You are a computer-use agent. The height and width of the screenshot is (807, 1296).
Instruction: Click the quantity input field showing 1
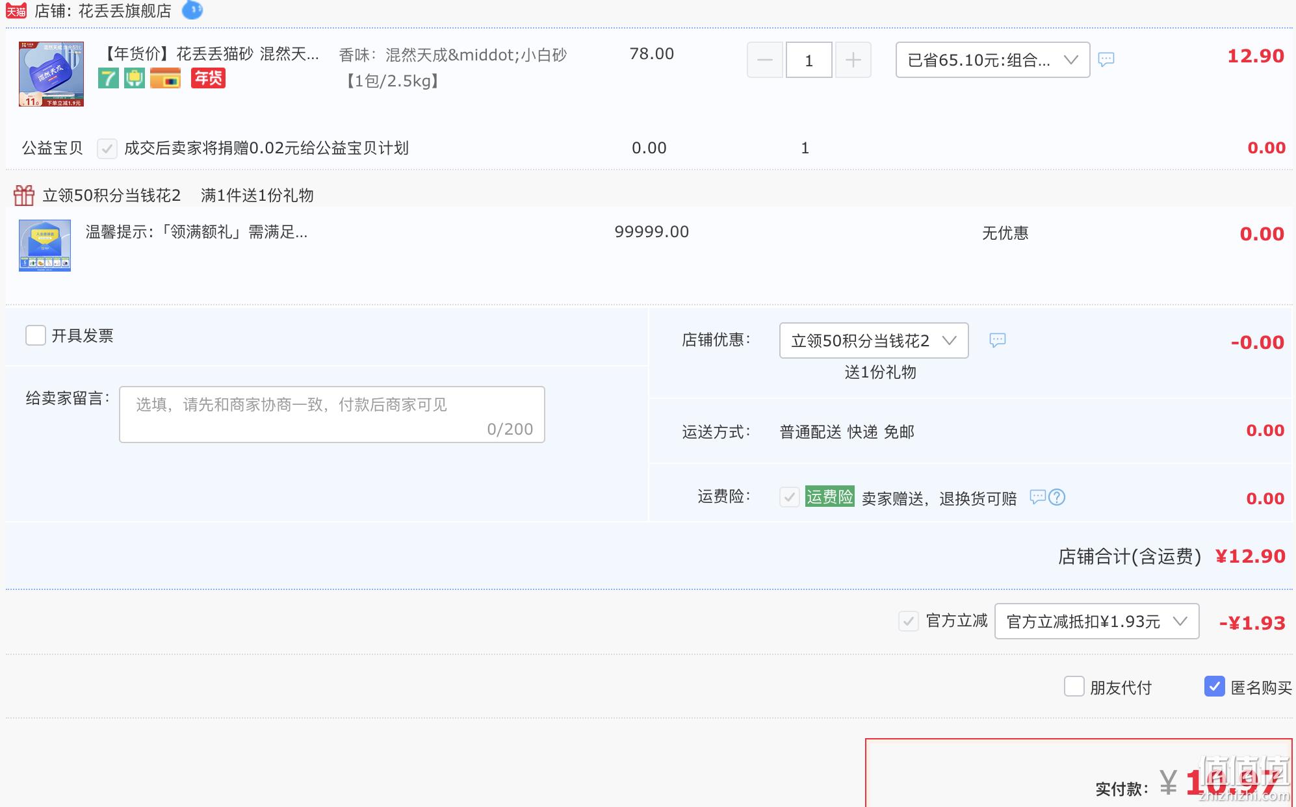click(809, 60)
